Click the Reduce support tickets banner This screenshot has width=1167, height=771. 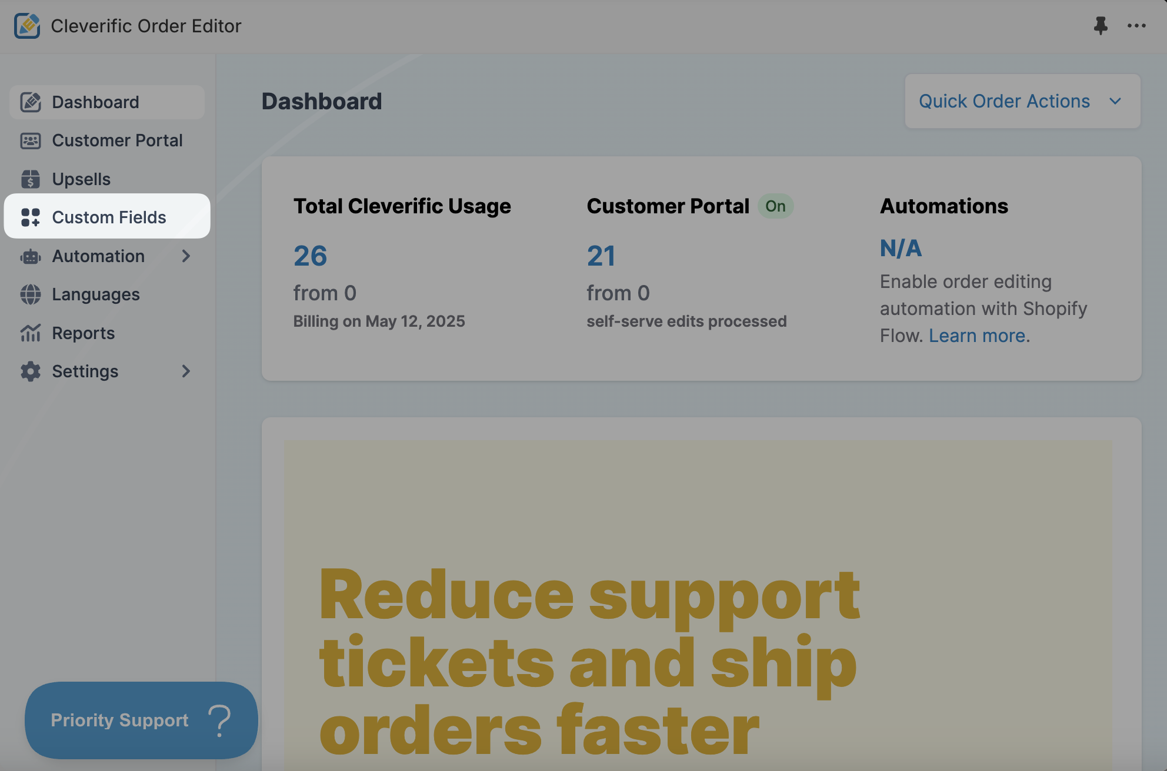tap(698, 605)
